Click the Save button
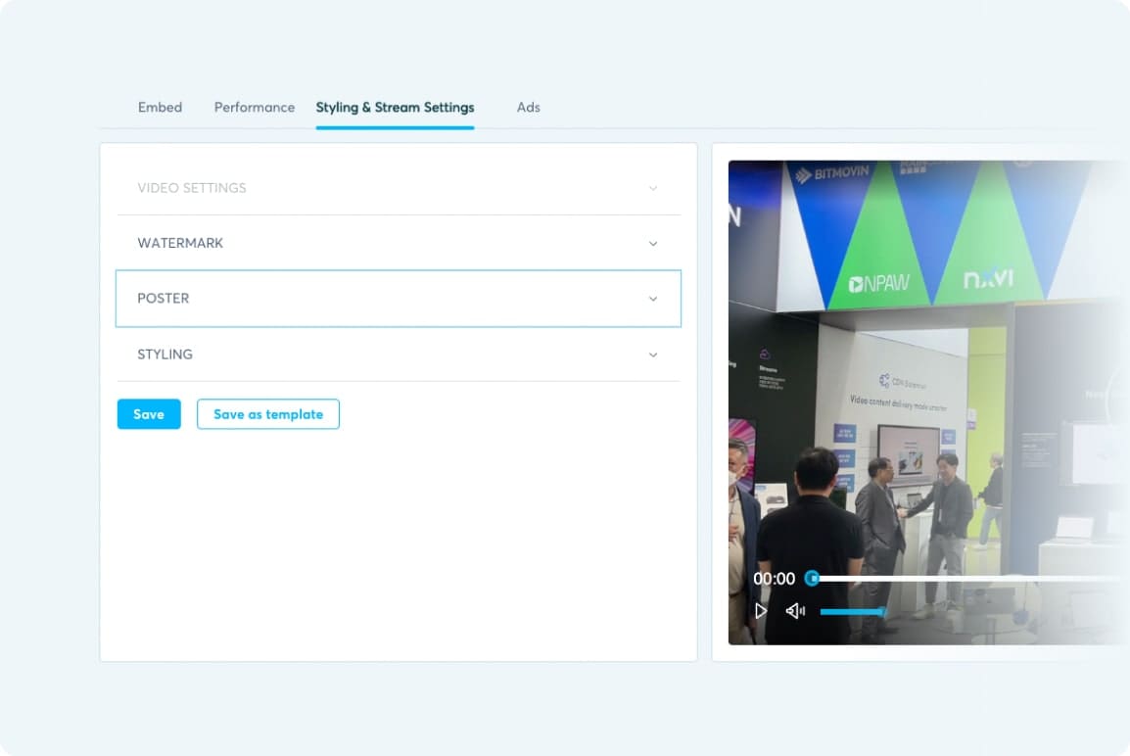The image size is (1130, 756). [149, 414]
